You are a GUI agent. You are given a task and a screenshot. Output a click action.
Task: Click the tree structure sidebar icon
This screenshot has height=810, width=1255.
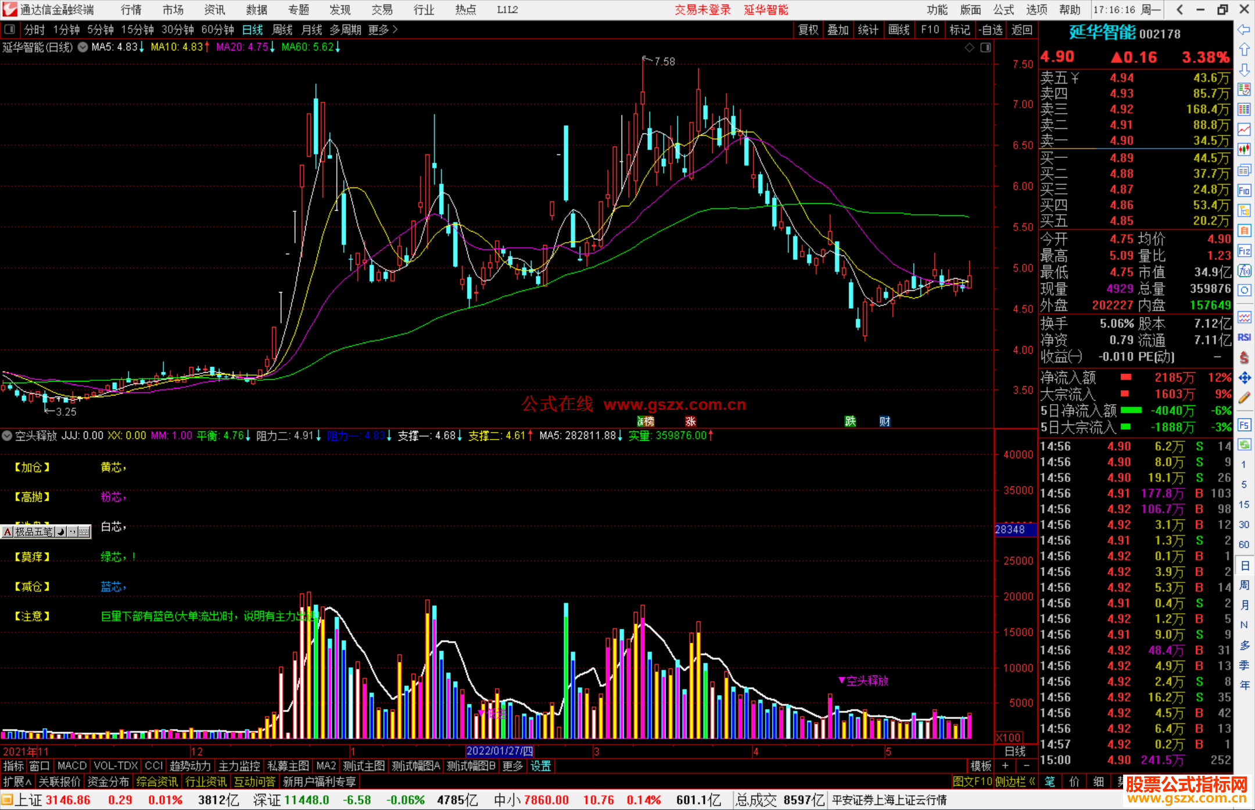pos(1244,210)
